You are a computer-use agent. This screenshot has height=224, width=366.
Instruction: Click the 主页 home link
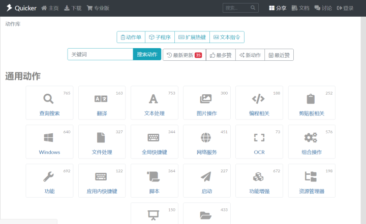(50, 8)
